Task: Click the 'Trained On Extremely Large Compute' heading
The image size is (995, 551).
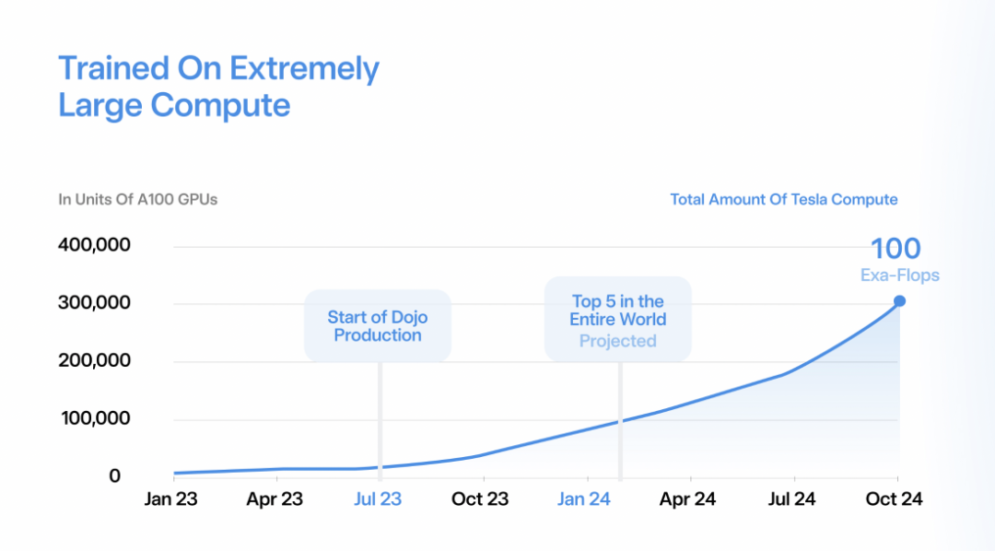Action: tap(219, 87)
